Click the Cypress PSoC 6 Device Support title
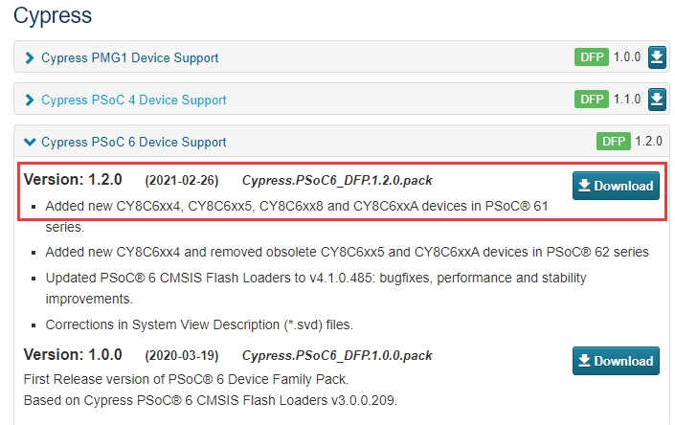Screen dimensions: 675x425 click(133, 143)
